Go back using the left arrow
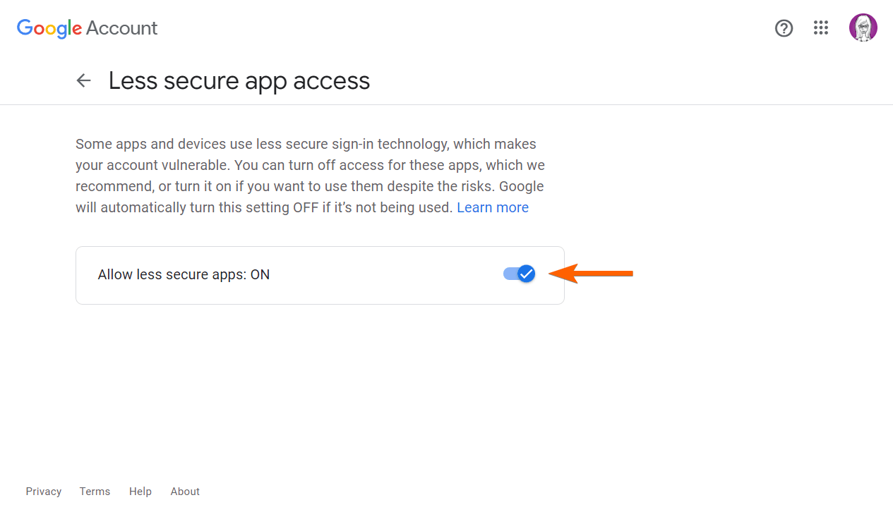The height and width of the screenshot is (512, 893). point(84,81)
